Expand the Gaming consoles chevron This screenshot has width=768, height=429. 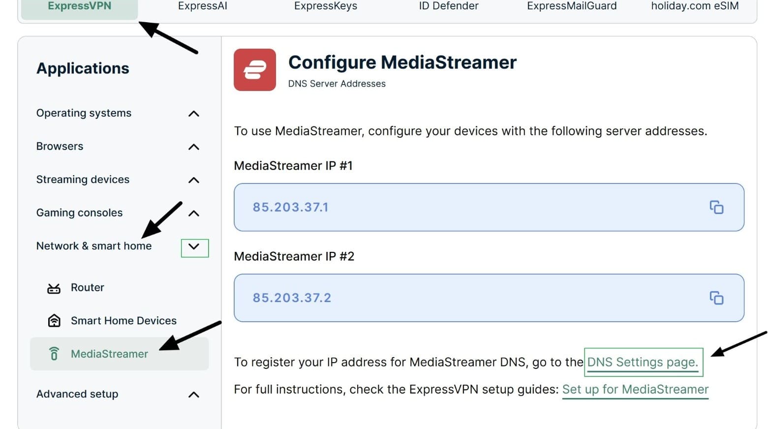pos(194,213)
